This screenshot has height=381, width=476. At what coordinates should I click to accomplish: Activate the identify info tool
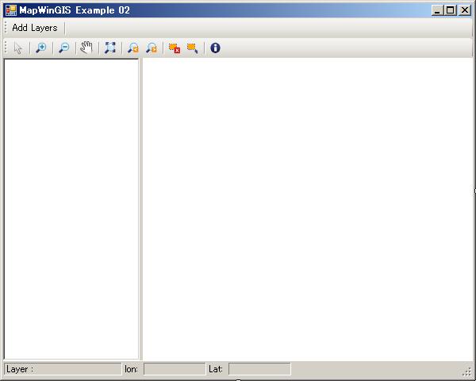[215, 48]
